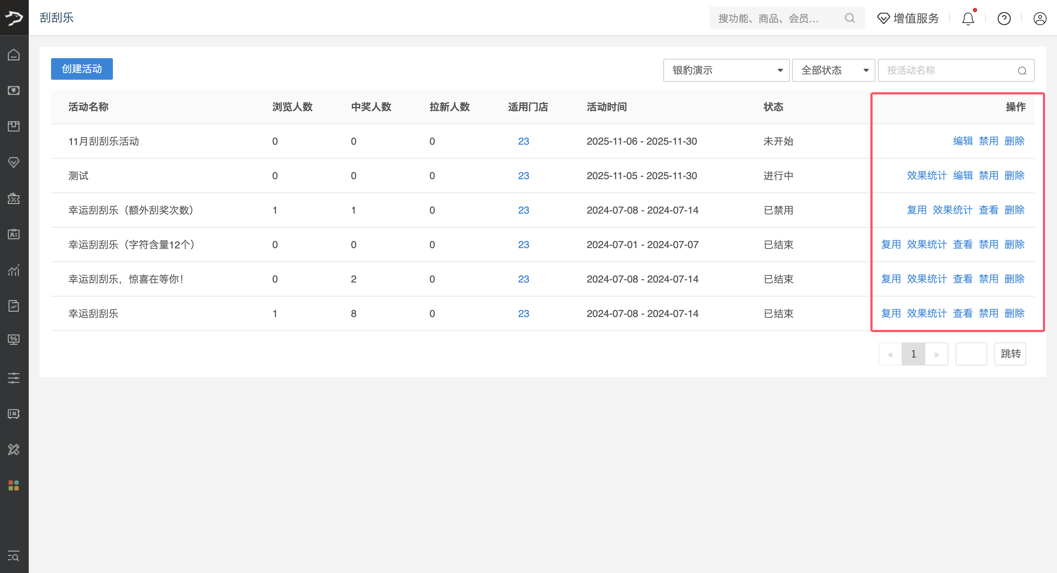Open the user account profile icon
The image size is (1057, 573).
(1039, 18)
